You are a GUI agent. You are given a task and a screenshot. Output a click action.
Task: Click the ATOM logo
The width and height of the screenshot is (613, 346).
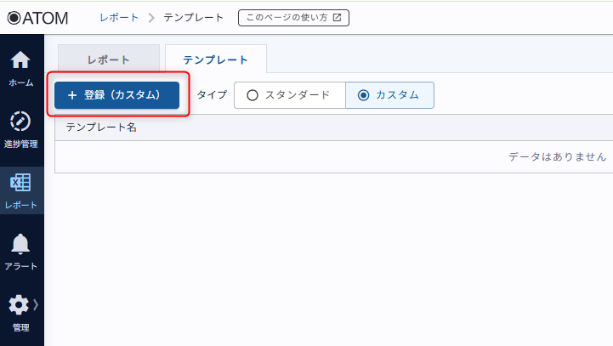point(37,17)
